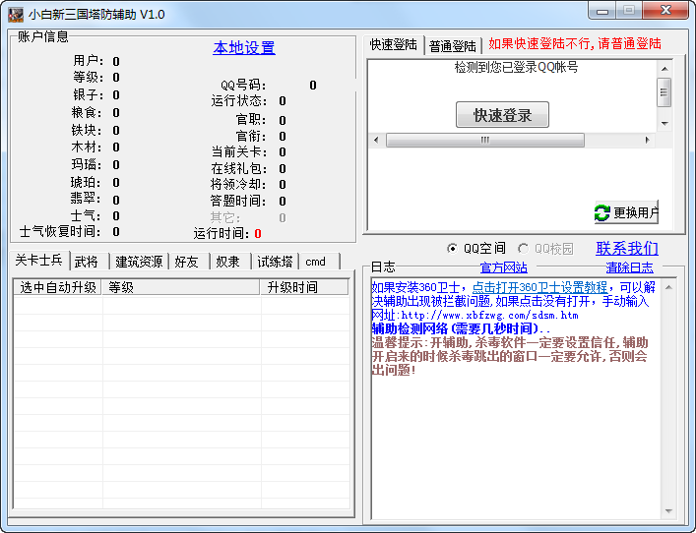Minimize the window
The width and height of the screenshot is (696, 533).
tap(601, 11)
